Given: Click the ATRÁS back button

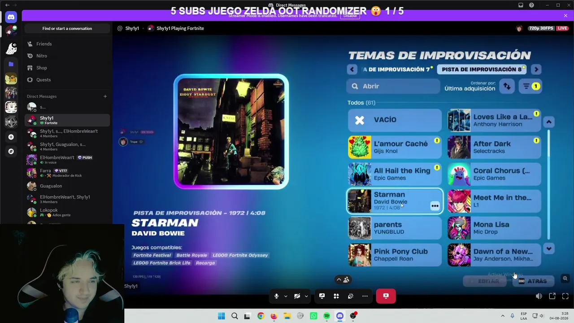Looking at the screenshot, I should tap(533, 281).
